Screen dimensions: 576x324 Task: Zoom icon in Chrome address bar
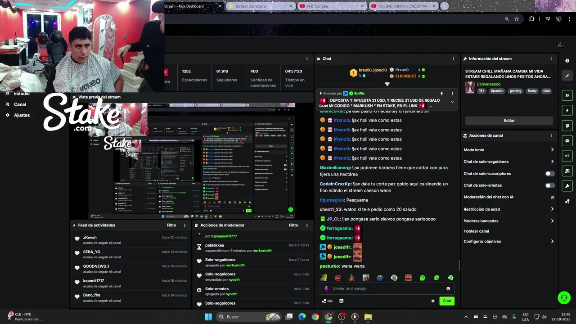(x=507, y=19)
